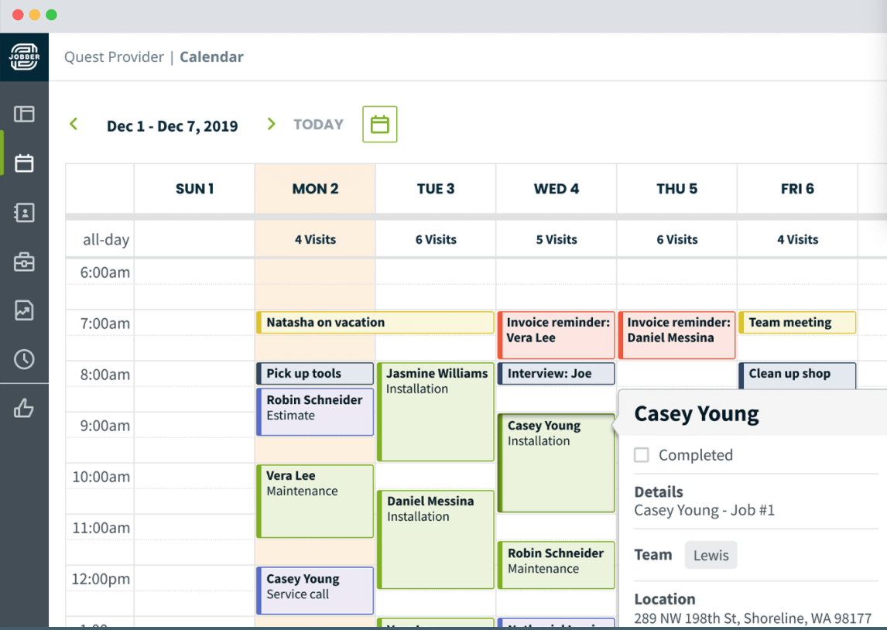Toggle the Completed checkbox for Casey Young
Image resolution: width=887 pixels, height=630 pixels.
(642, 455)
